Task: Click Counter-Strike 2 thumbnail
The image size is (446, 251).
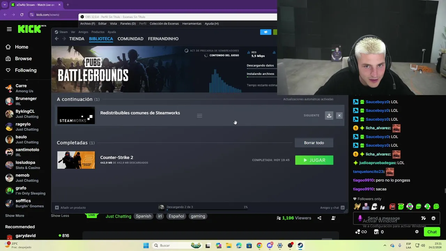Action: [x=76, y=160]
